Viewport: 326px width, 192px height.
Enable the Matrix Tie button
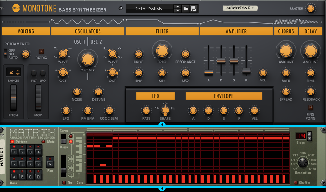point(64,183)
